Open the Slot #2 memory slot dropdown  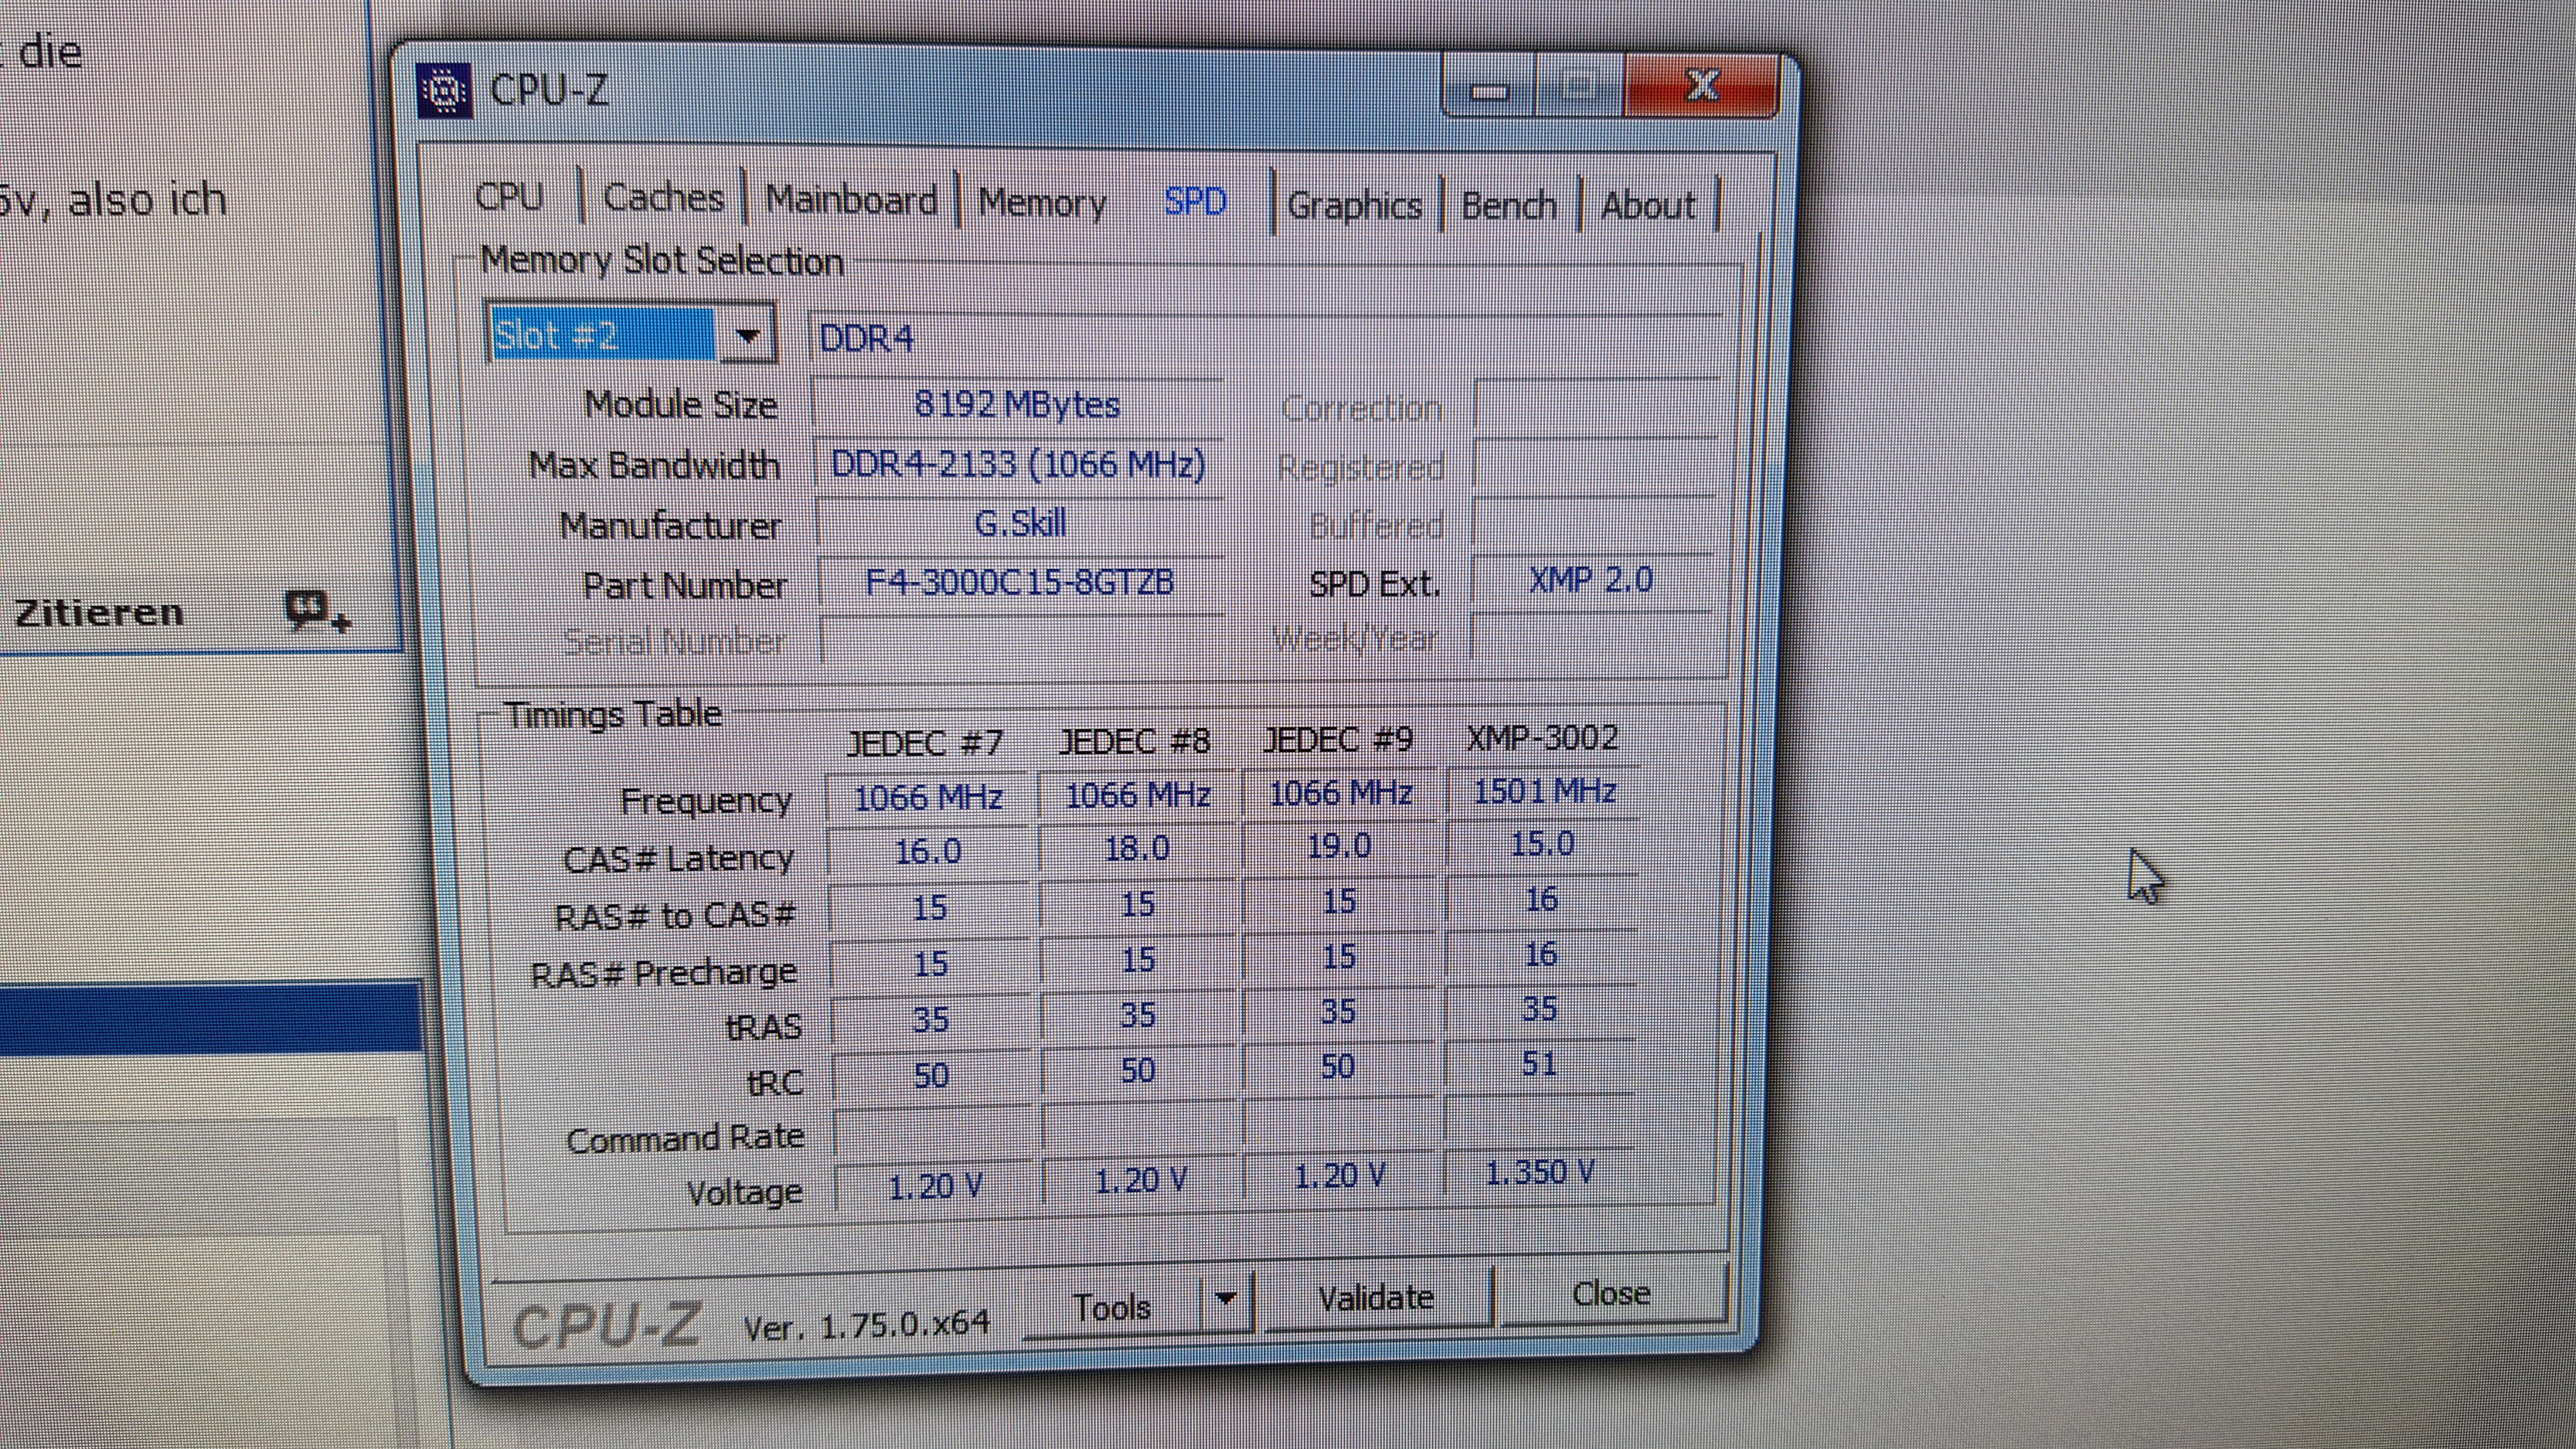tap(748, 336)
